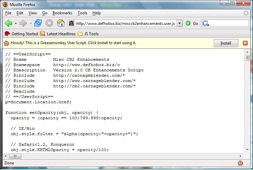The width and height of the screenshot is (253, 170).
Task: Open the Help menu
Action: click(x=97, y=13)
